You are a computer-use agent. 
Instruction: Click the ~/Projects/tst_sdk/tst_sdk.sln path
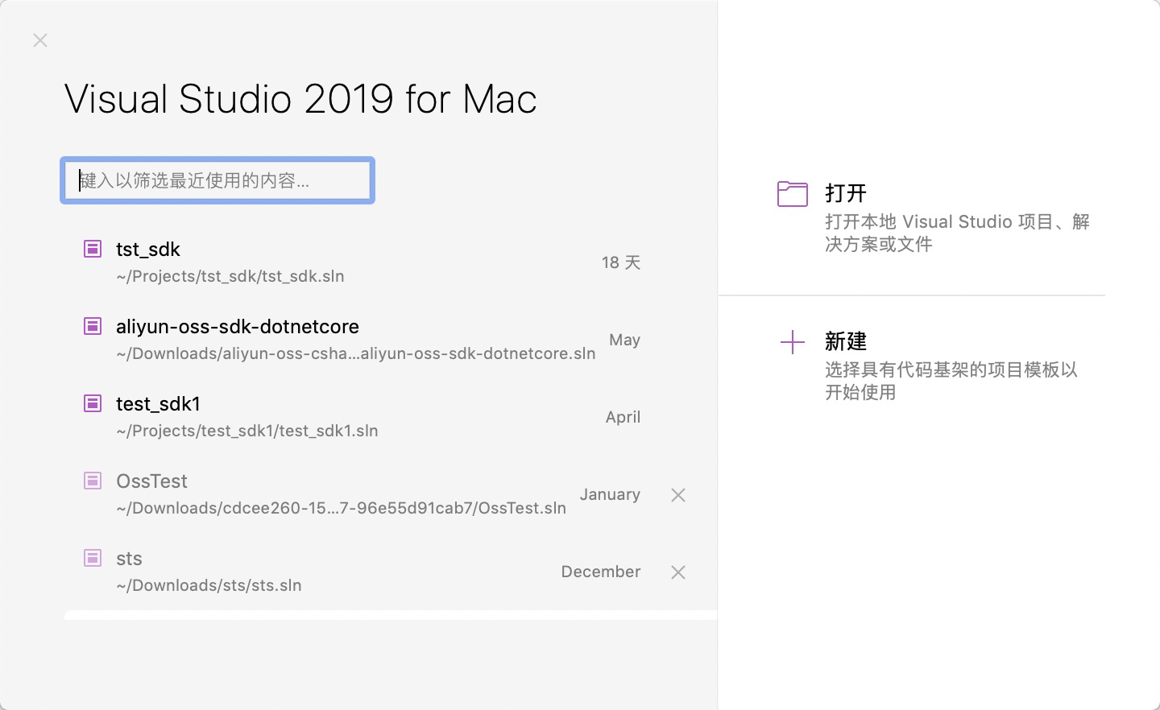[230, 276]
